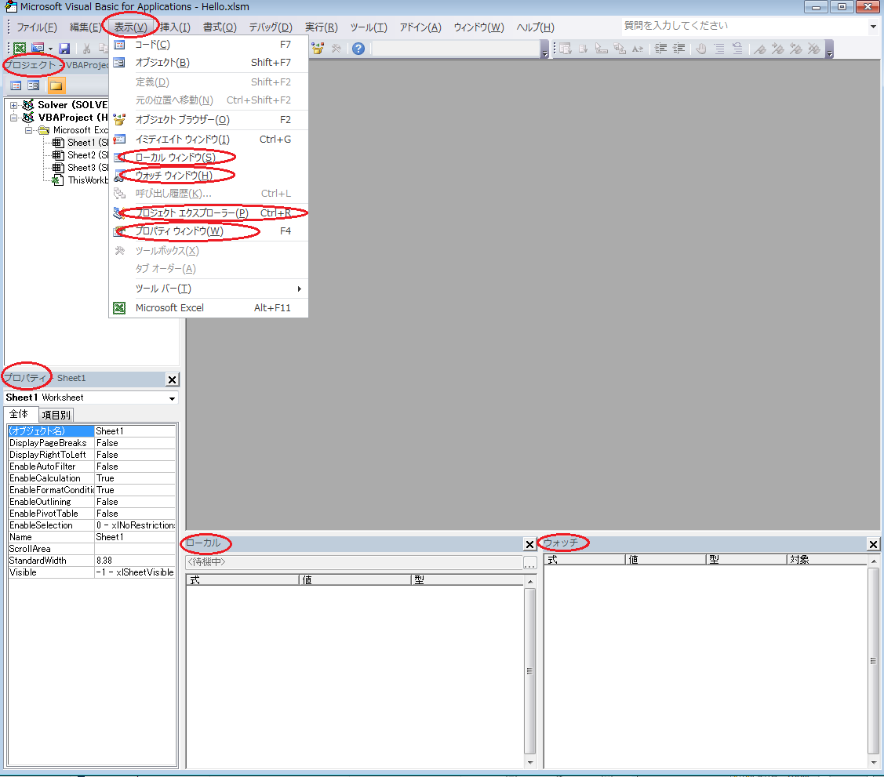Choose オブジェクト ブラウザー(O) menu item

tap(208, 119)
